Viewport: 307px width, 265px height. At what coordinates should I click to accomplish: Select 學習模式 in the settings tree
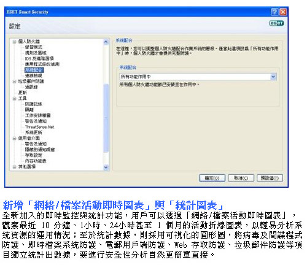pos(34,47)
